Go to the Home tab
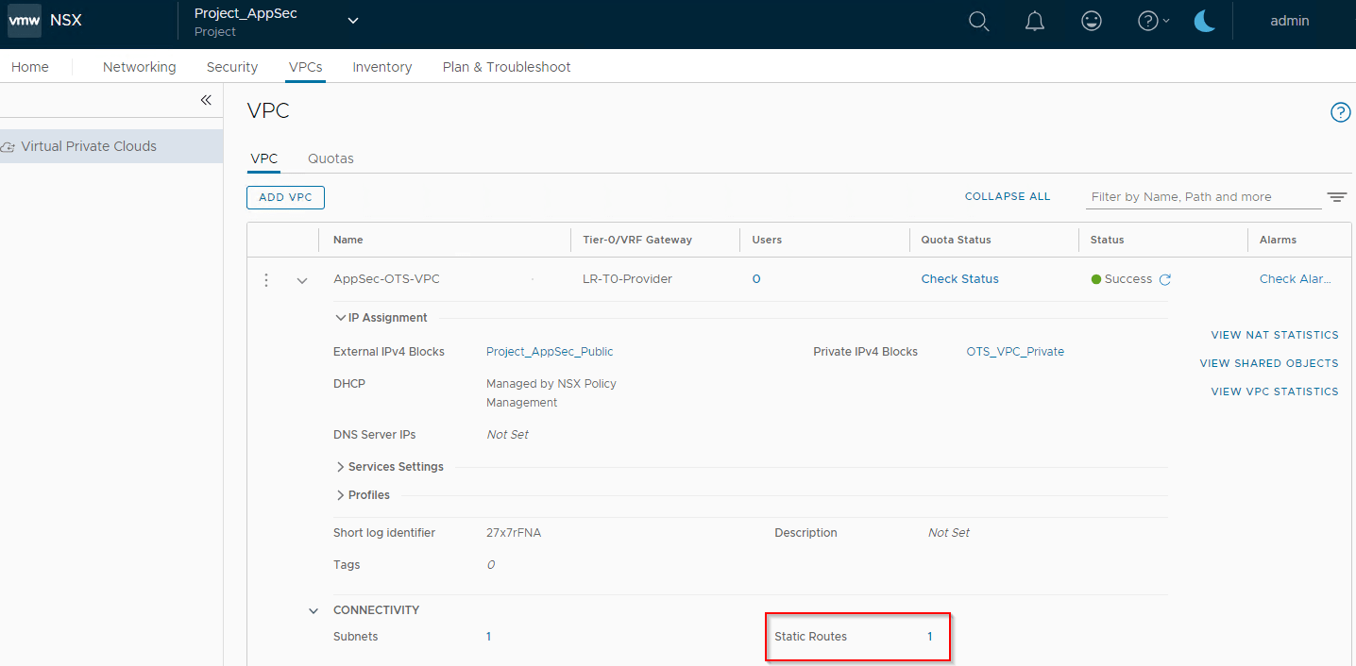The height and width of the screenshot is (666, 1356). point(30,67)
